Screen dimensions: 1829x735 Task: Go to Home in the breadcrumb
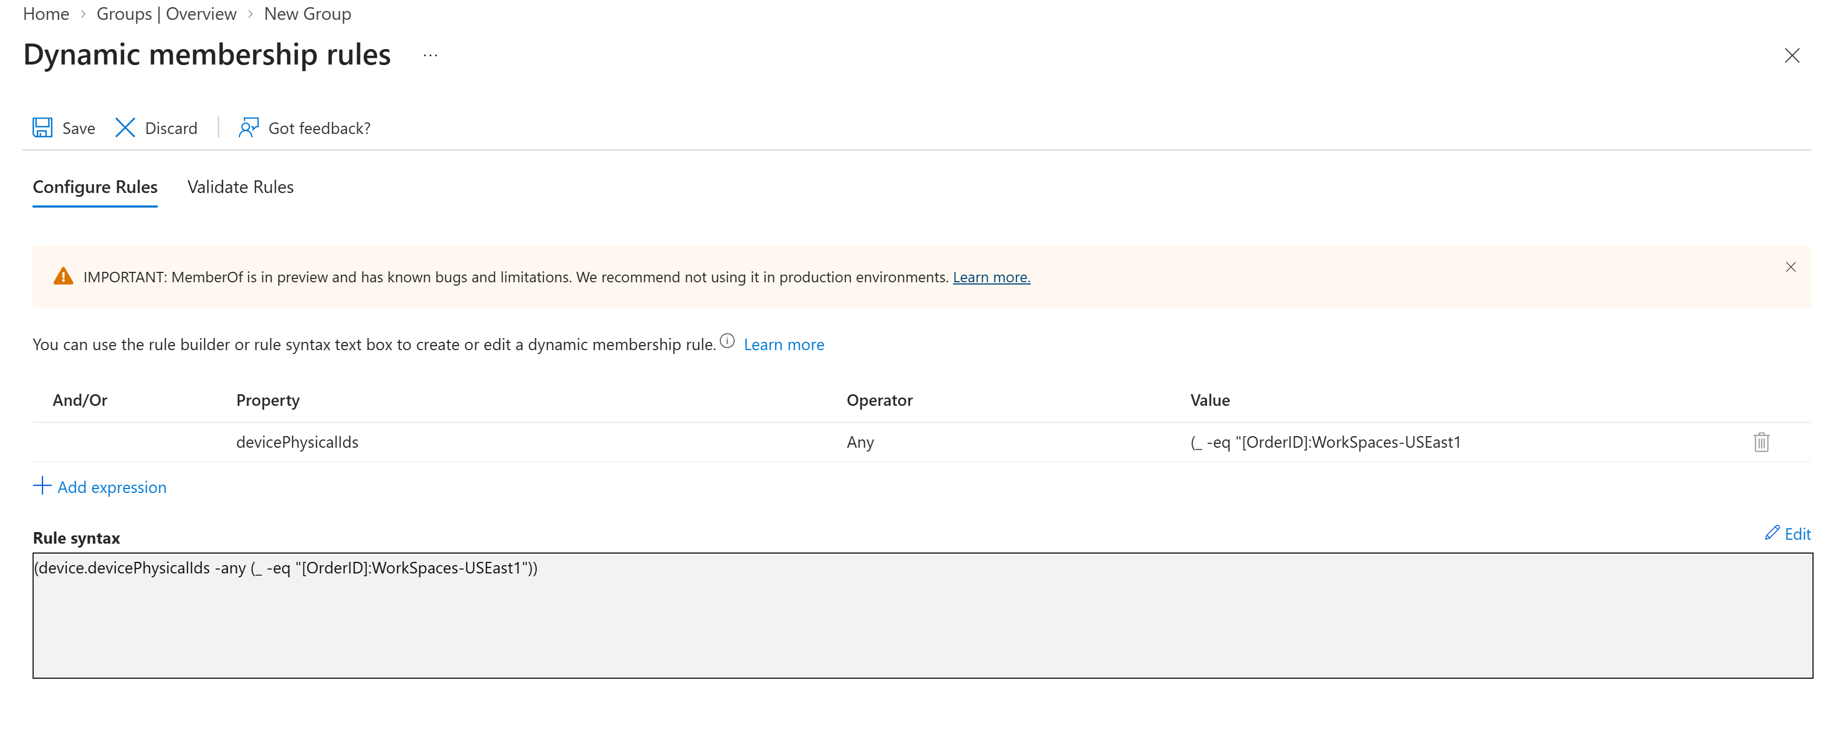click(x=46, y=14)
